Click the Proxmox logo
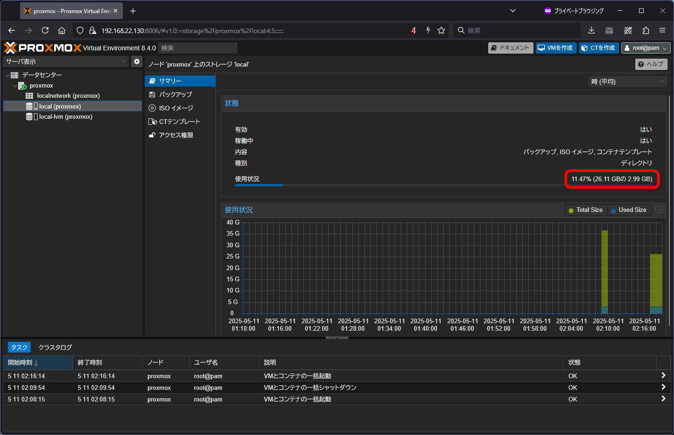This screenshot has height=435, width=674. (x=42, y=48)
